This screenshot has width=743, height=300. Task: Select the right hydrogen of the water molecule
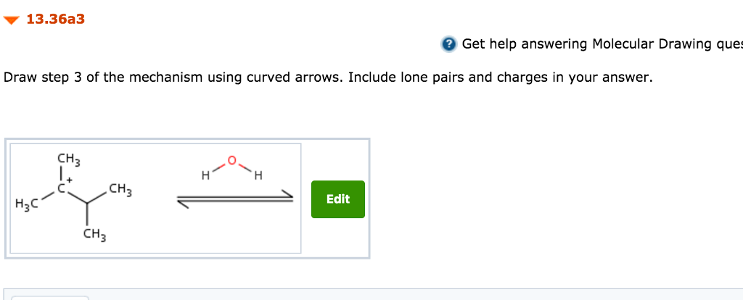point(258,175)
